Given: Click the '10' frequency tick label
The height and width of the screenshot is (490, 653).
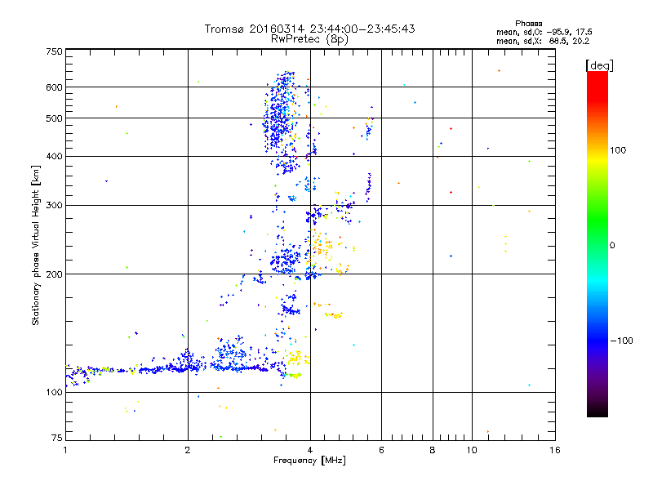Looking at the screenshot, I should pos(472,450).
